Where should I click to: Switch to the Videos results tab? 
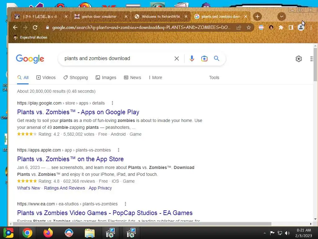click(x=46, y=77)
